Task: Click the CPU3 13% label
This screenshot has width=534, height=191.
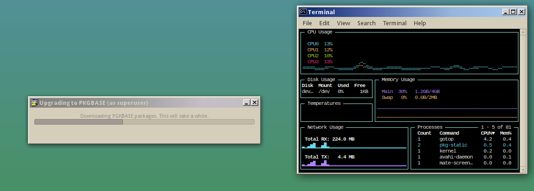Action: (x=320, y=62)
